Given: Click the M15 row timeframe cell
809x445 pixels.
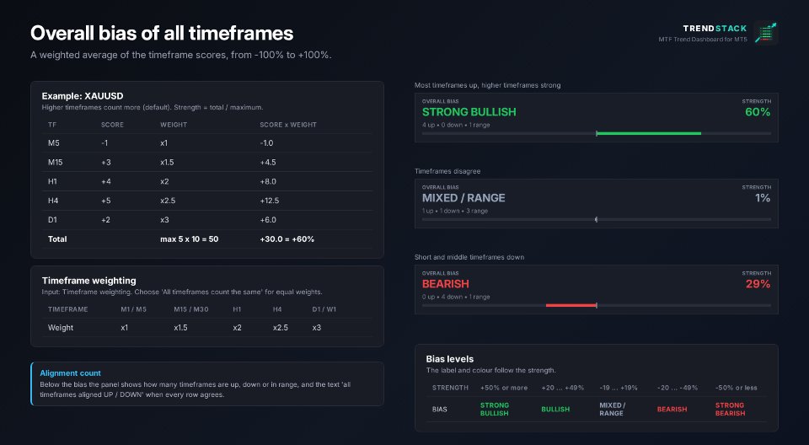Looking at the screenshot, I should click(56, 162).
